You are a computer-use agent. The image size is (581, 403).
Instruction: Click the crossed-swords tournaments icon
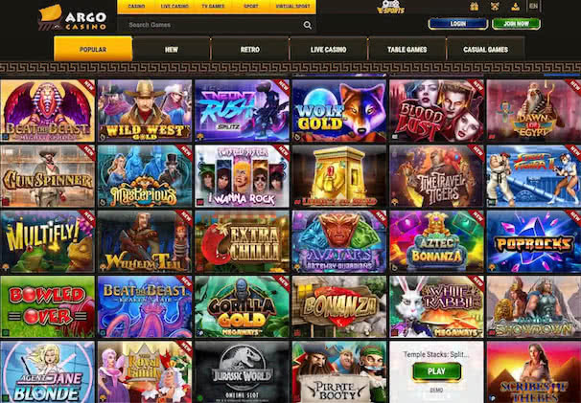[x=495, y=7]
